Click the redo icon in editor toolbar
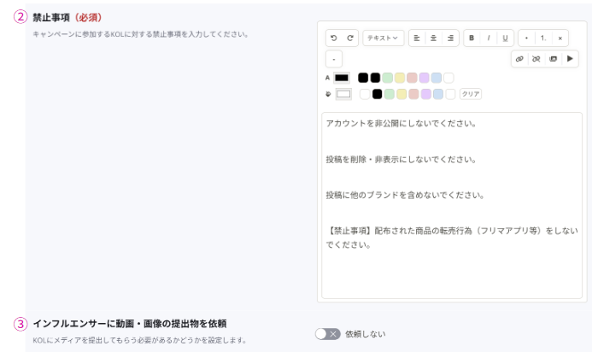This screenshot has width=592, height=352. click(x=349, y=38)
